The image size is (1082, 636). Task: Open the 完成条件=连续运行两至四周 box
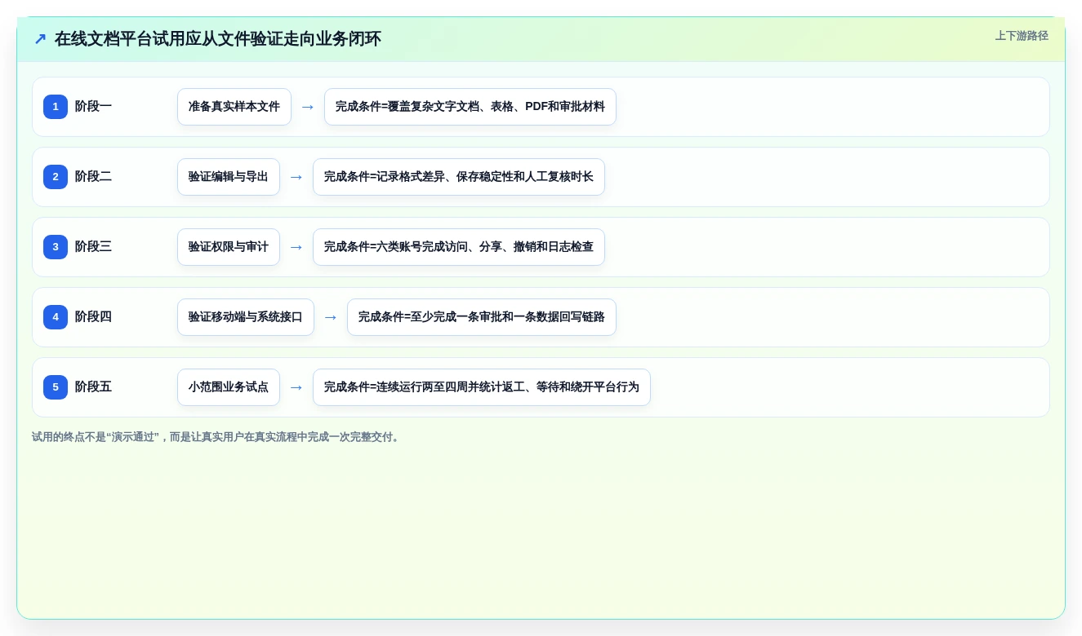point(482,387)
